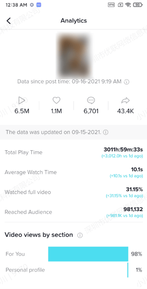Screen dimensions: 147x289
Task: Select the Personal profile views bar
Action: pyautogui.click(x=128, y=270)
